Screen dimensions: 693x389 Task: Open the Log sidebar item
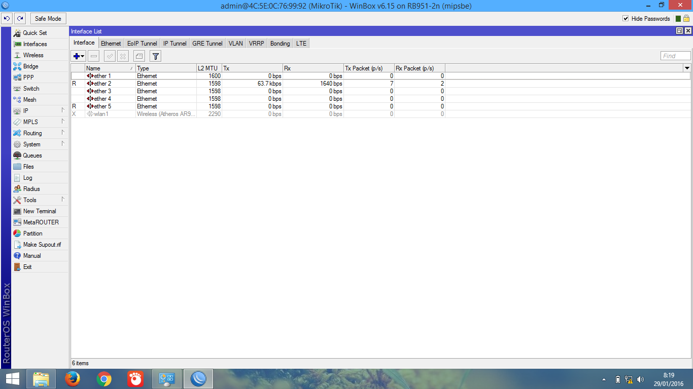click(x=40, y=178)
